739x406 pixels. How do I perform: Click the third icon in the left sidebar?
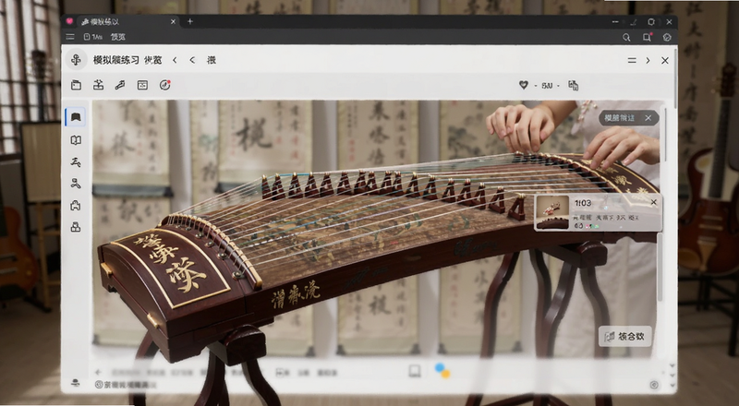tap(76, 162)
